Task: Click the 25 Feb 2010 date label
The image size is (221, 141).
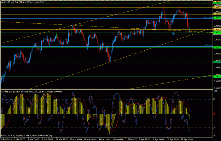Action: point(6,140)
